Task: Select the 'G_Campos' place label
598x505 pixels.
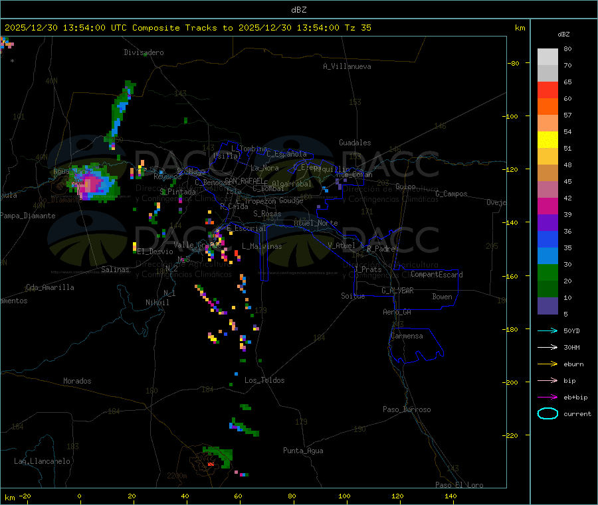Action: pos(452,194)
